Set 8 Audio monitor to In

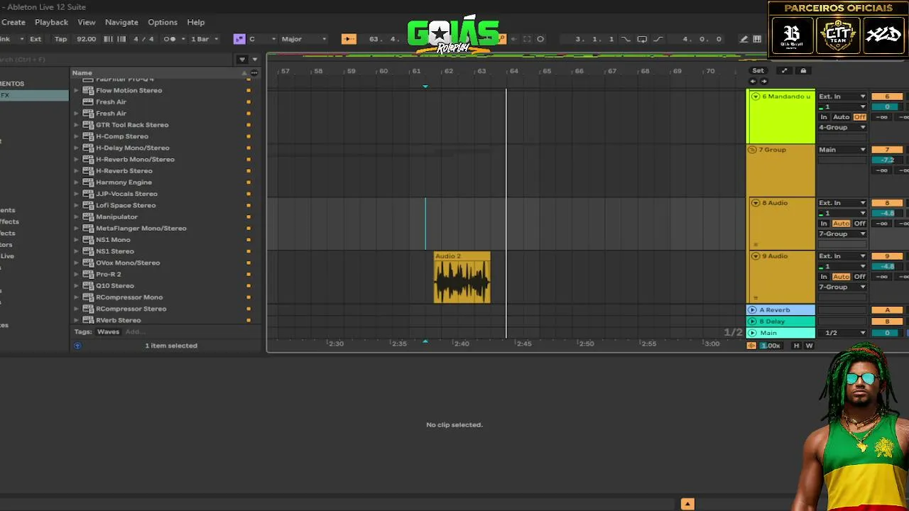(824, 224)
